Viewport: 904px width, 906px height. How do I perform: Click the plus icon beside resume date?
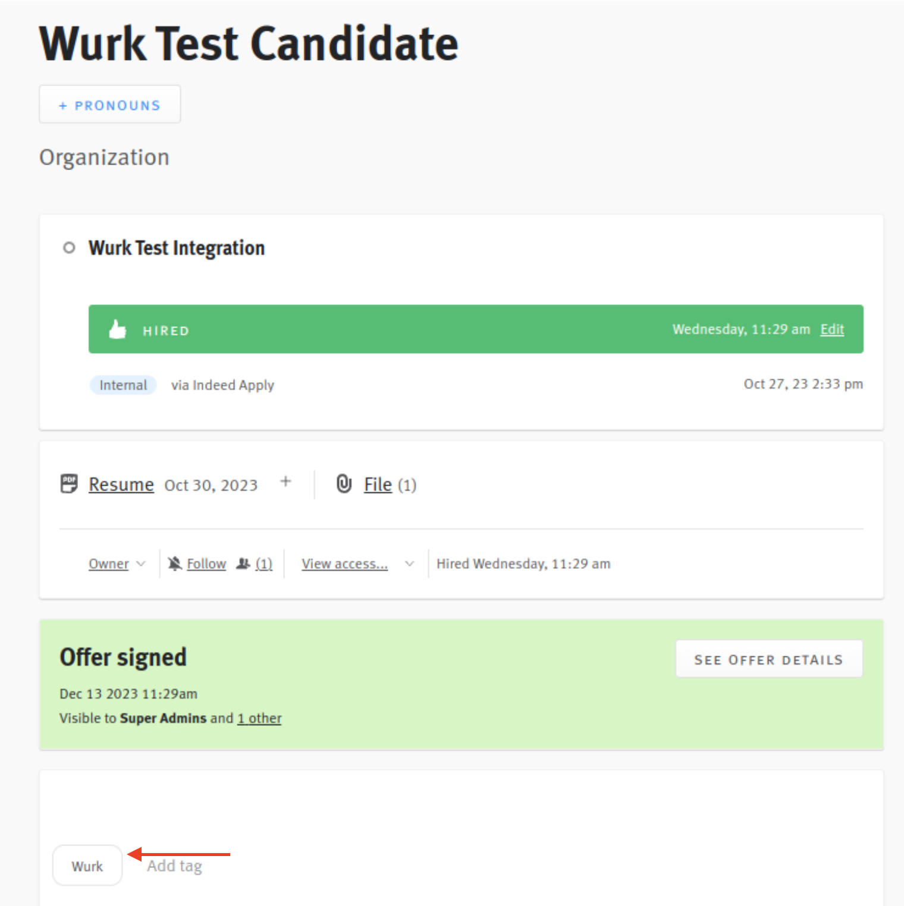[285, 482]
